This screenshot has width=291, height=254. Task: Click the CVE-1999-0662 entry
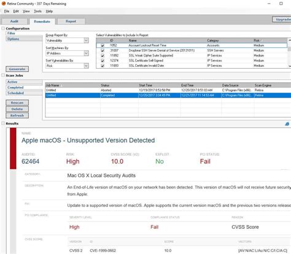(x=103, y=250)
